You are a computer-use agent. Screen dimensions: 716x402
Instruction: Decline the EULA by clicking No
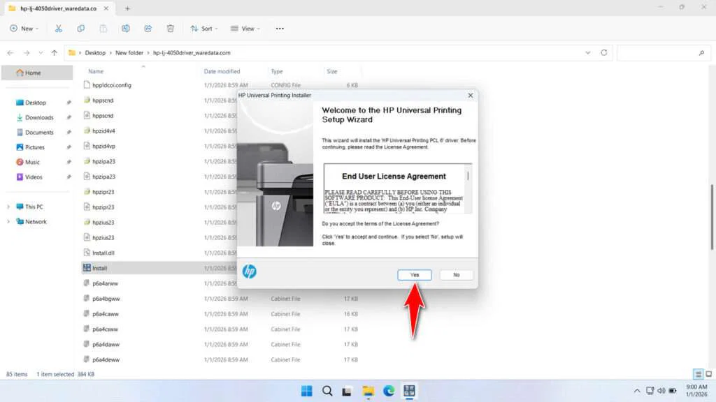click(x=456, y=274)
